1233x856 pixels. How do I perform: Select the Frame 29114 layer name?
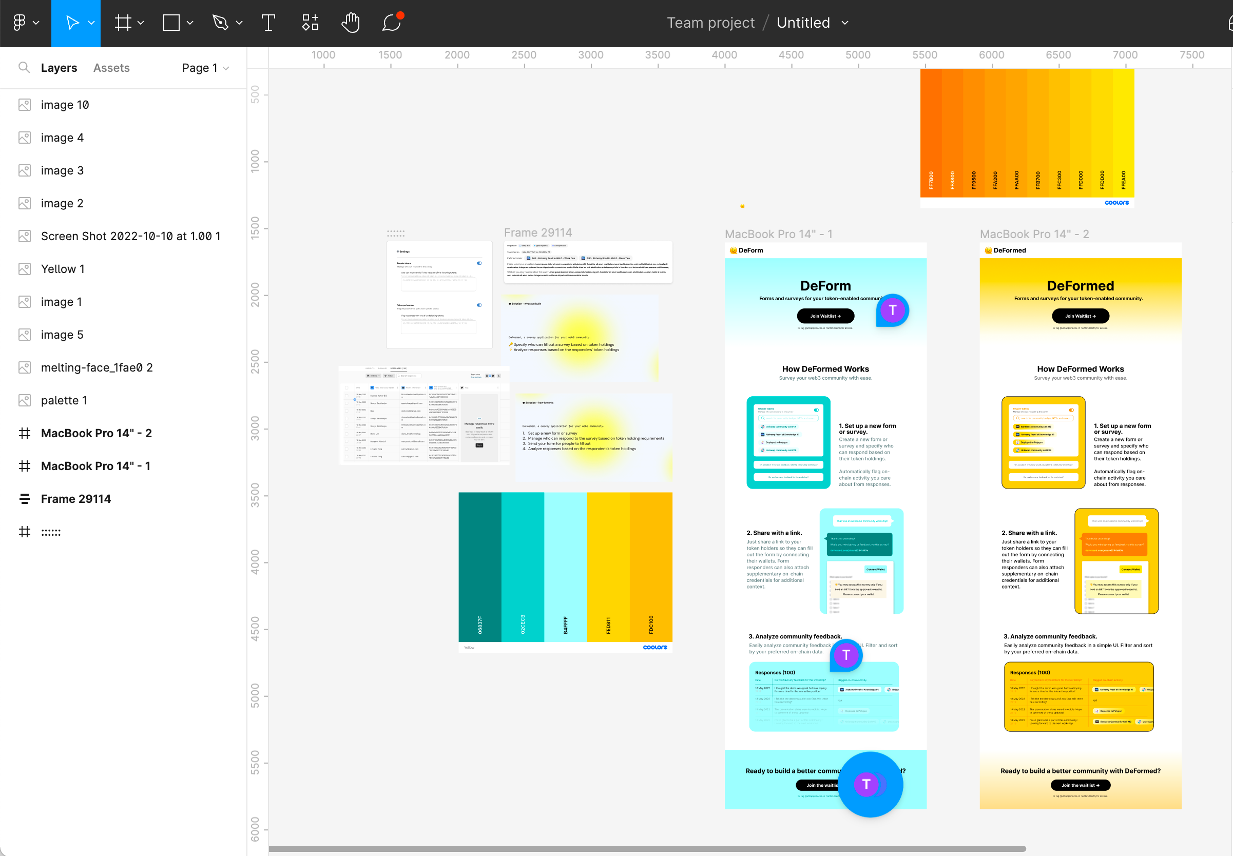(x=75, y=499)
